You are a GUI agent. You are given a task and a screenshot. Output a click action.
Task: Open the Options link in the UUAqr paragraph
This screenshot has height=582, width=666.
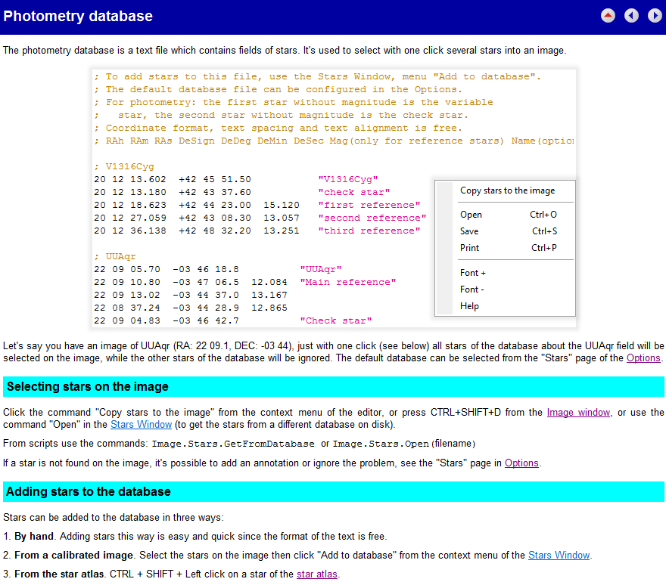[643, 358]
